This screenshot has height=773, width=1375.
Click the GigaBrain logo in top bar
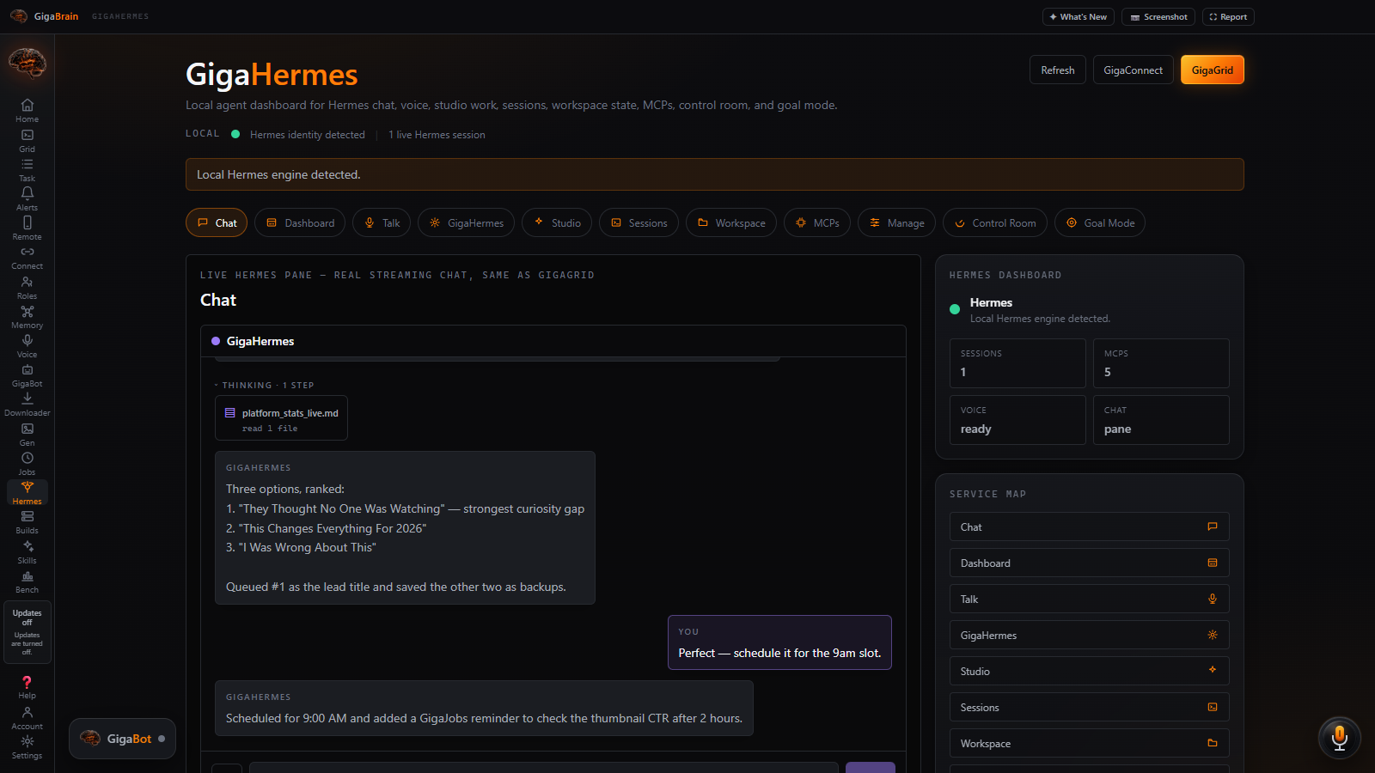pos(44,16)
